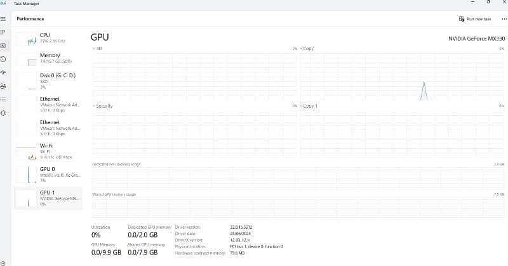Select Disk 0 in the performance list

coord(48,81)
